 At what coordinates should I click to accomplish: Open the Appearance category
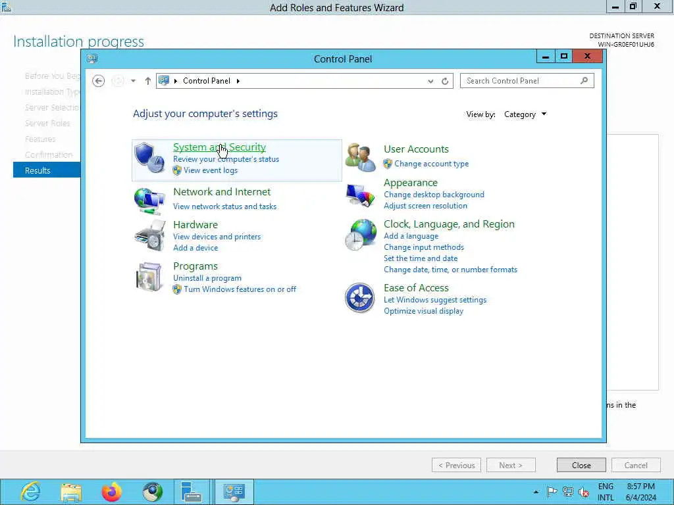click(x=411, y=183)
